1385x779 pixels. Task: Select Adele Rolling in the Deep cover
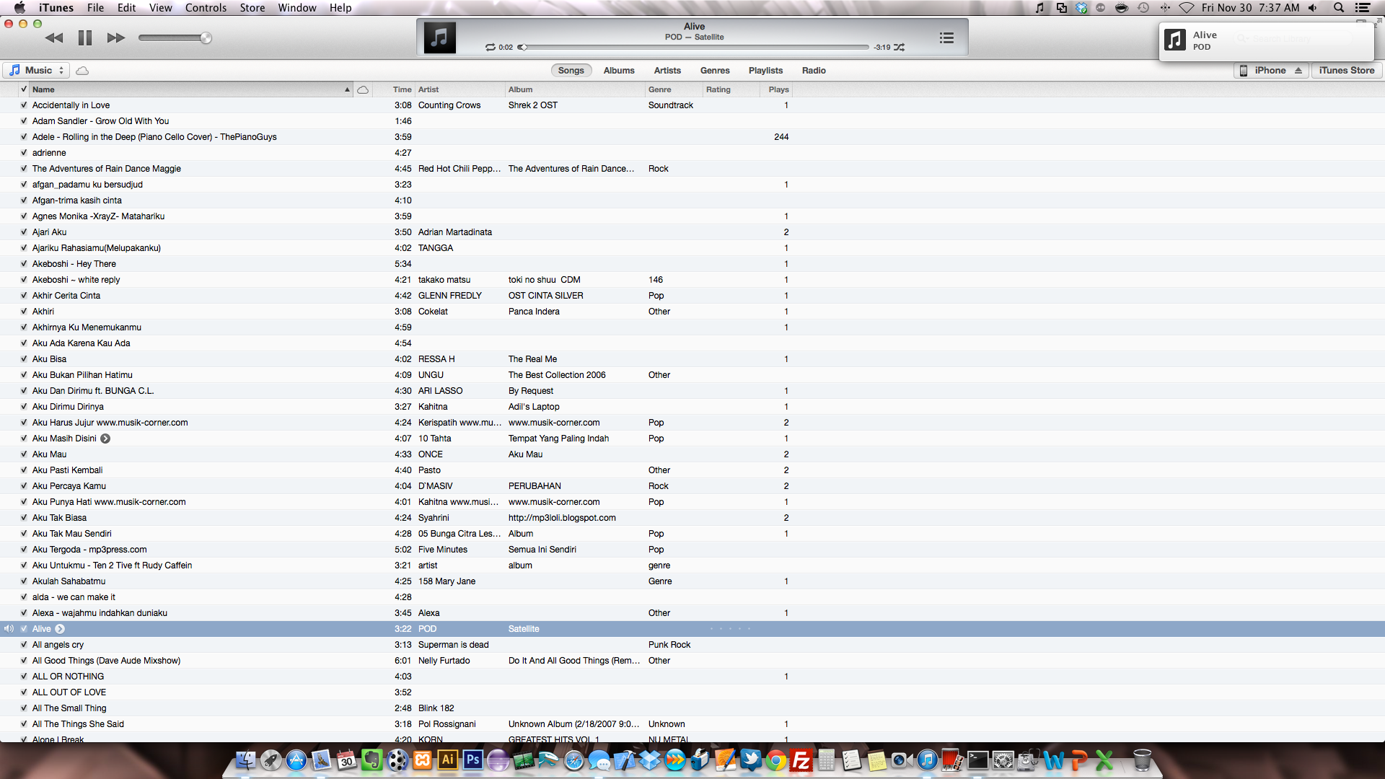coord(154,136)
